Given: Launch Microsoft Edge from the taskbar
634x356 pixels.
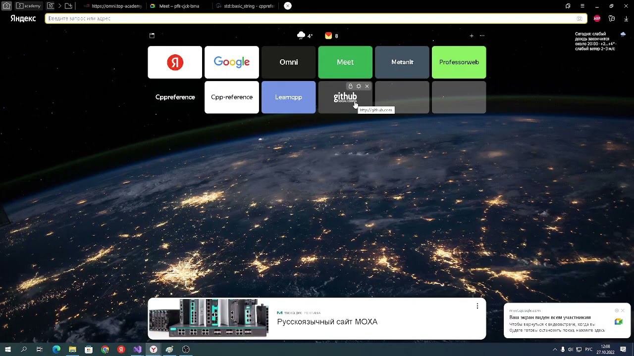Looking at the screenshot, I should 56,350.
